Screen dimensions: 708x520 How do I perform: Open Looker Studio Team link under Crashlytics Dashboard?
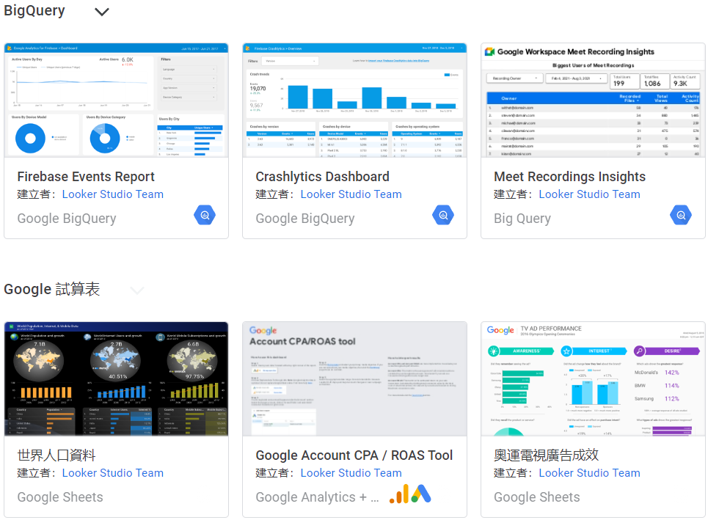pyautogui.click(x=351, y=194)
